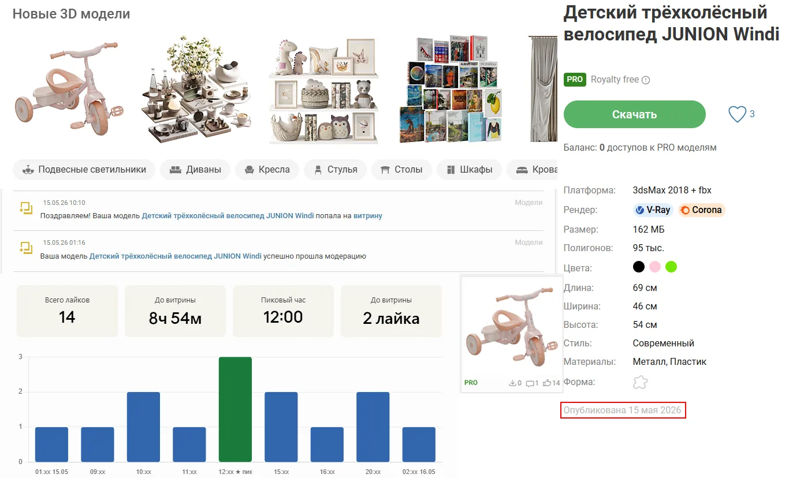Click the PRO label on the tricycle card

pyautogui.click(x=471, y=383)
